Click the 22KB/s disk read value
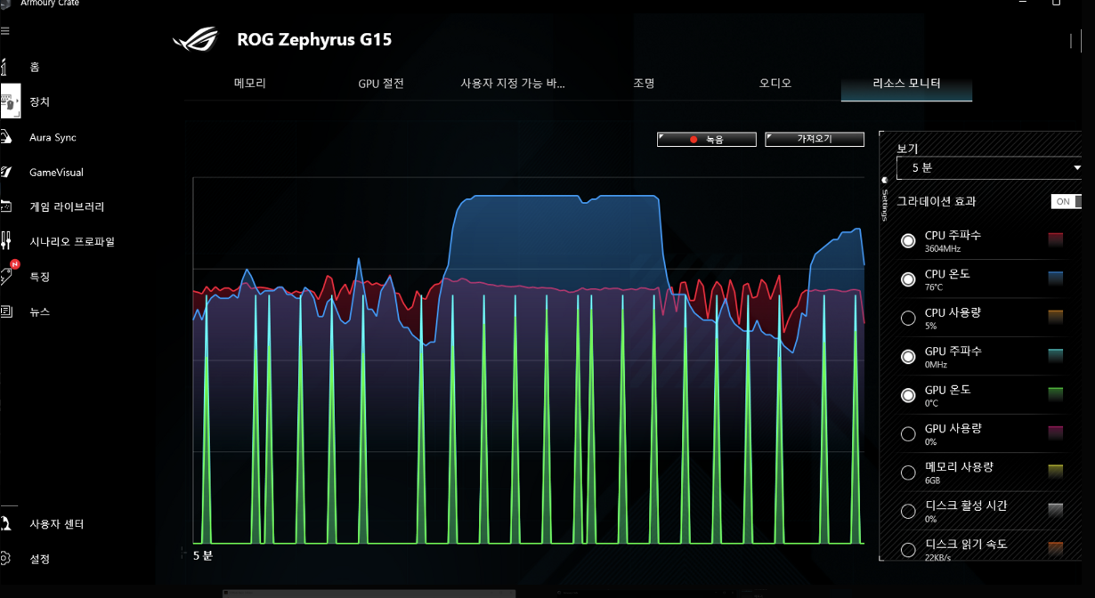The image size is (1095, 598). pos(938,558)
